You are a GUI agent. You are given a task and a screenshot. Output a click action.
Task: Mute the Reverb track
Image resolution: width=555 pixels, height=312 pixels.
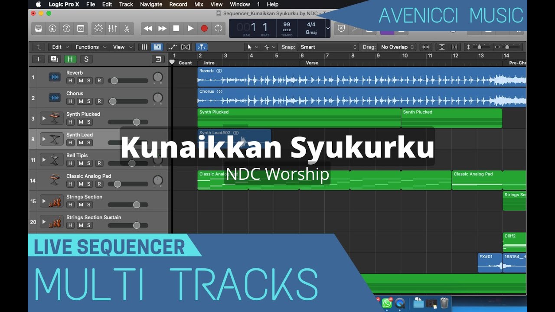coord(81,81)
